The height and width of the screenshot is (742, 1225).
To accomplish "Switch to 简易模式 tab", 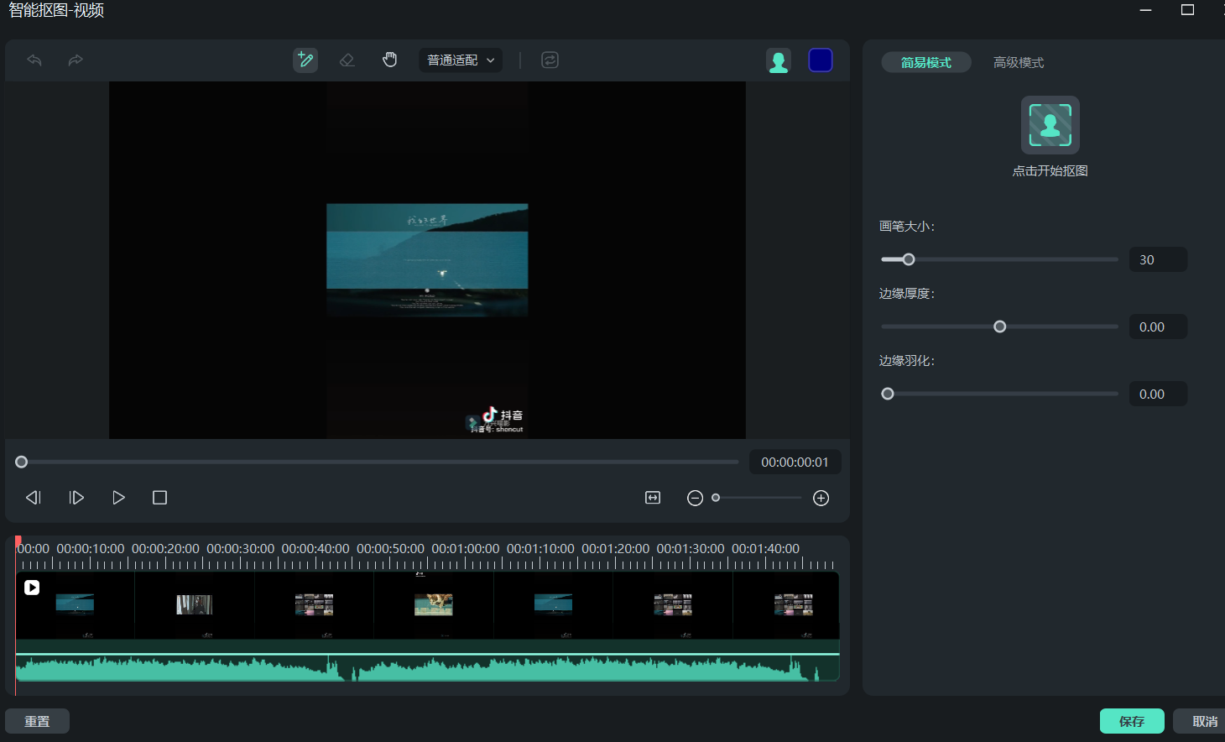I will (x=925, y=63).
